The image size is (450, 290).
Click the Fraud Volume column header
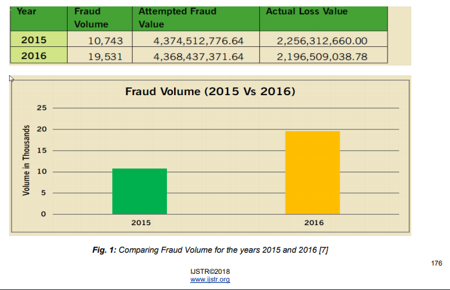[x=100, y=19]
